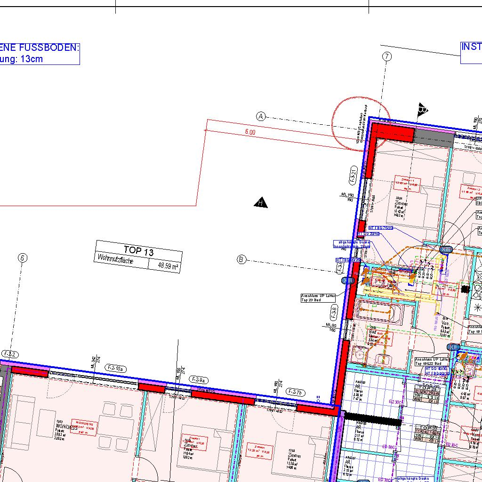Select the TOP 23 heating table header
Image resolution: width=482 pixels, height=482 pixels.
click(x=427, y=388)
